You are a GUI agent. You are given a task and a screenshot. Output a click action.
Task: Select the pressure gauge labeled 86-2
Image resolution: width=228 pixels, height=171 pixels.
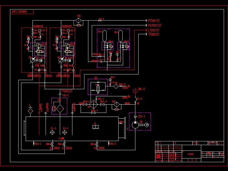[x=135, y=91]
